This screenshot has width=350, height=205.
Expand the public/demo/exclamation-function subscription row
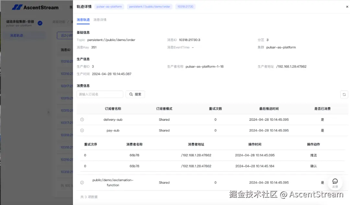(82, 182)
